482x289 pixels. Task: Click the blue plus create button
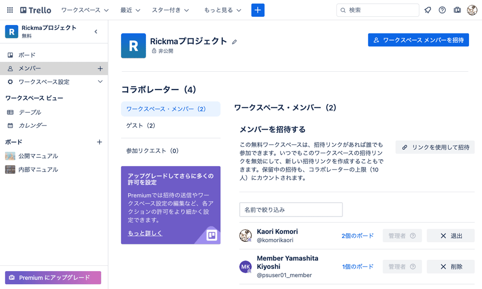point(257,10)
